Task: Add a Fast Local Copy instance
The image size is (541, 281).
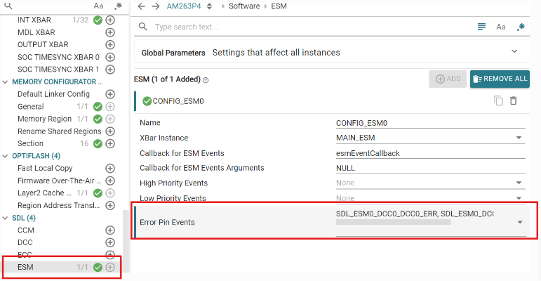Action: (110, 169)
